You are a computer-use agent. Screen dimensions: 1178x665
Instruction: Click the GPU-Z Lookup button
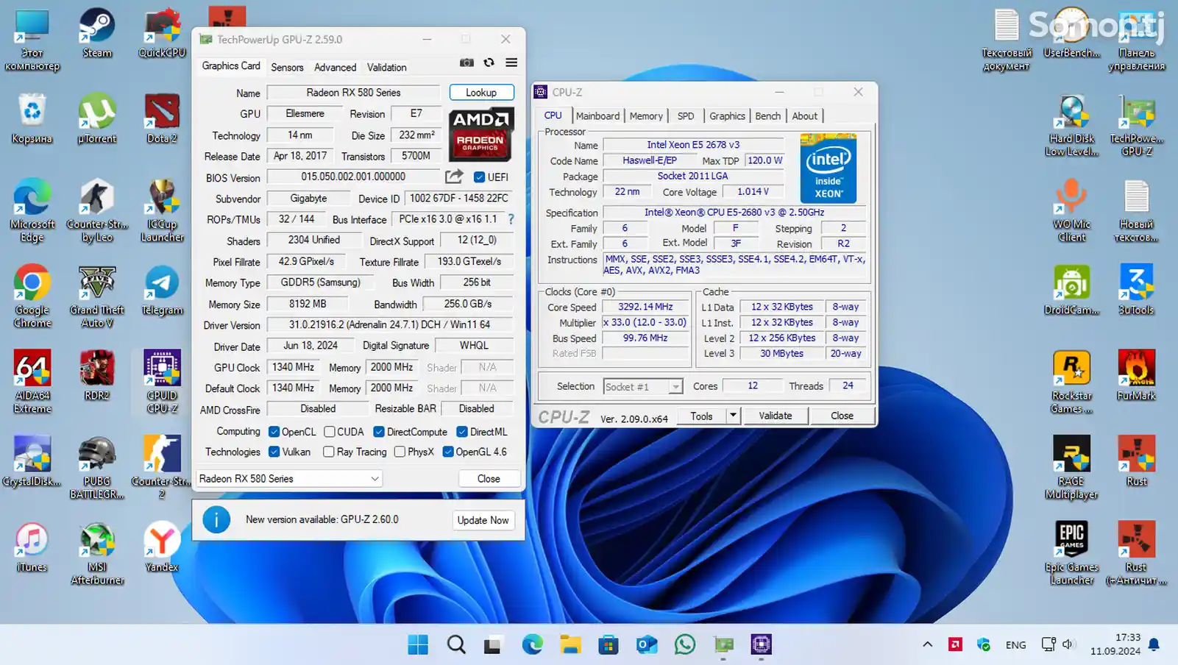click(481, 93)
